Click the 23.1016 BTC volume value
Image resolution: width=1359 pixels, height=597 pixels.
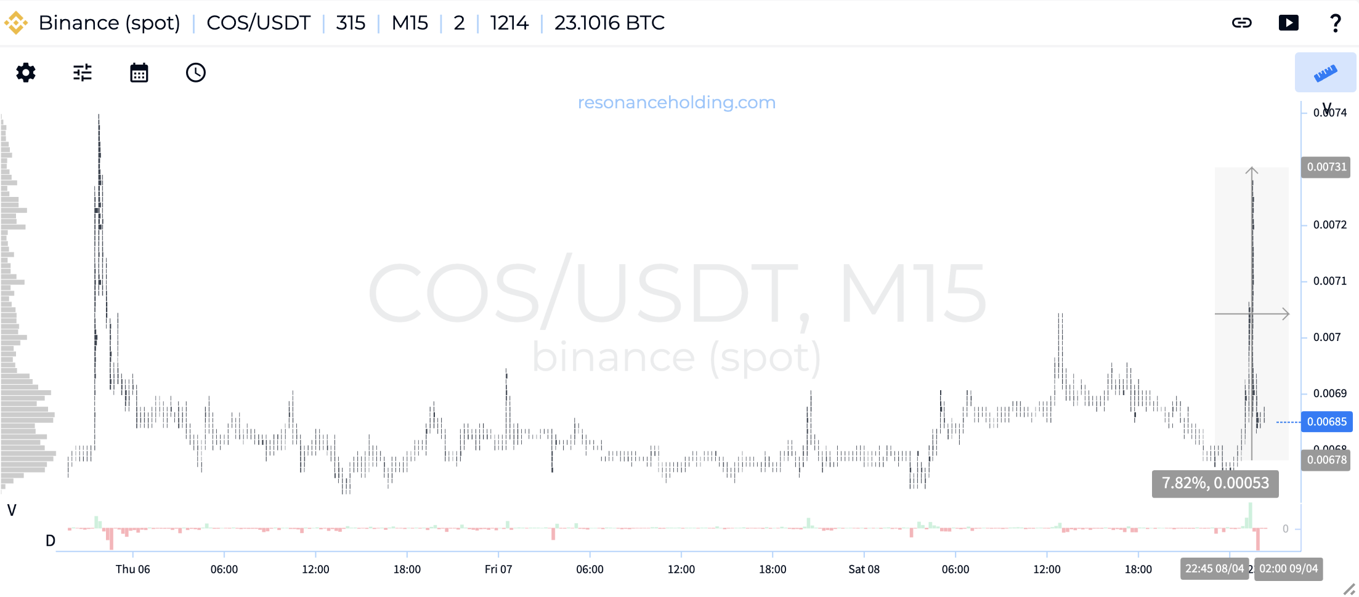point(609,23)
